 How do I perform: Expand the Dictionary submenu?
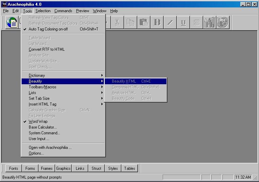64,75
